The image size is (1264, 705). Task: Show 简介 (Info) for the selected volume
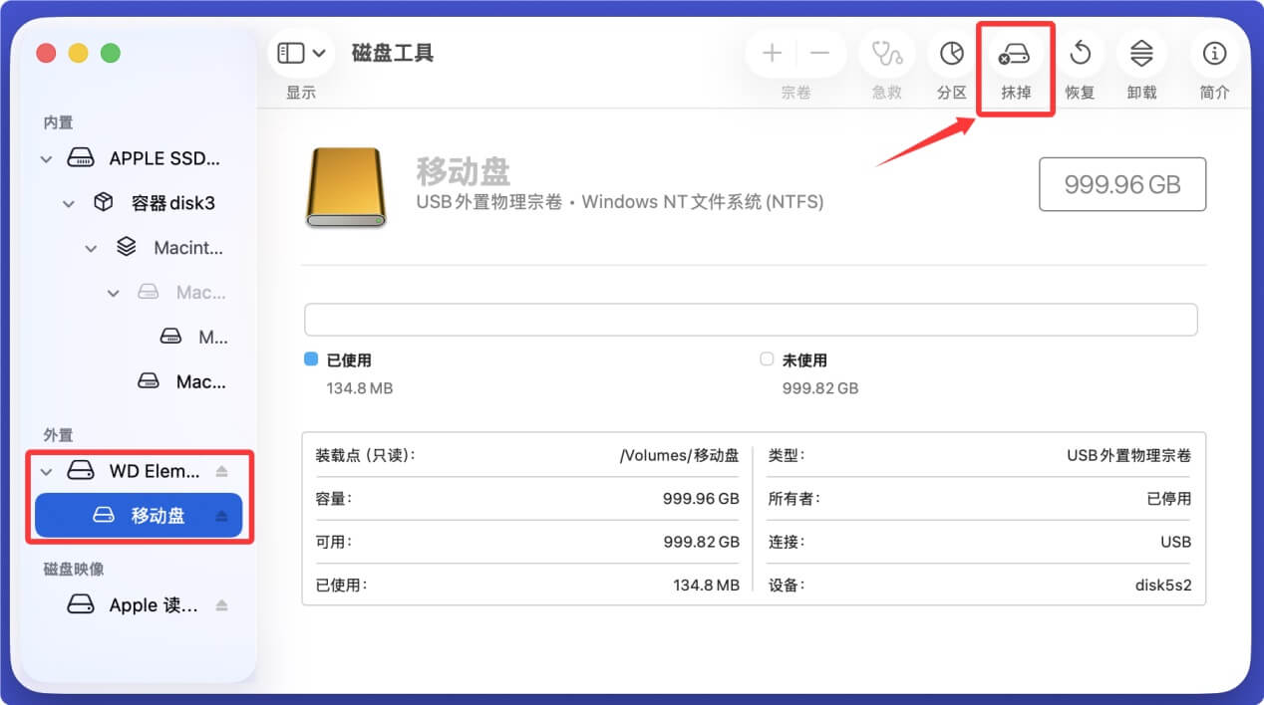(x=1213, y=54)
